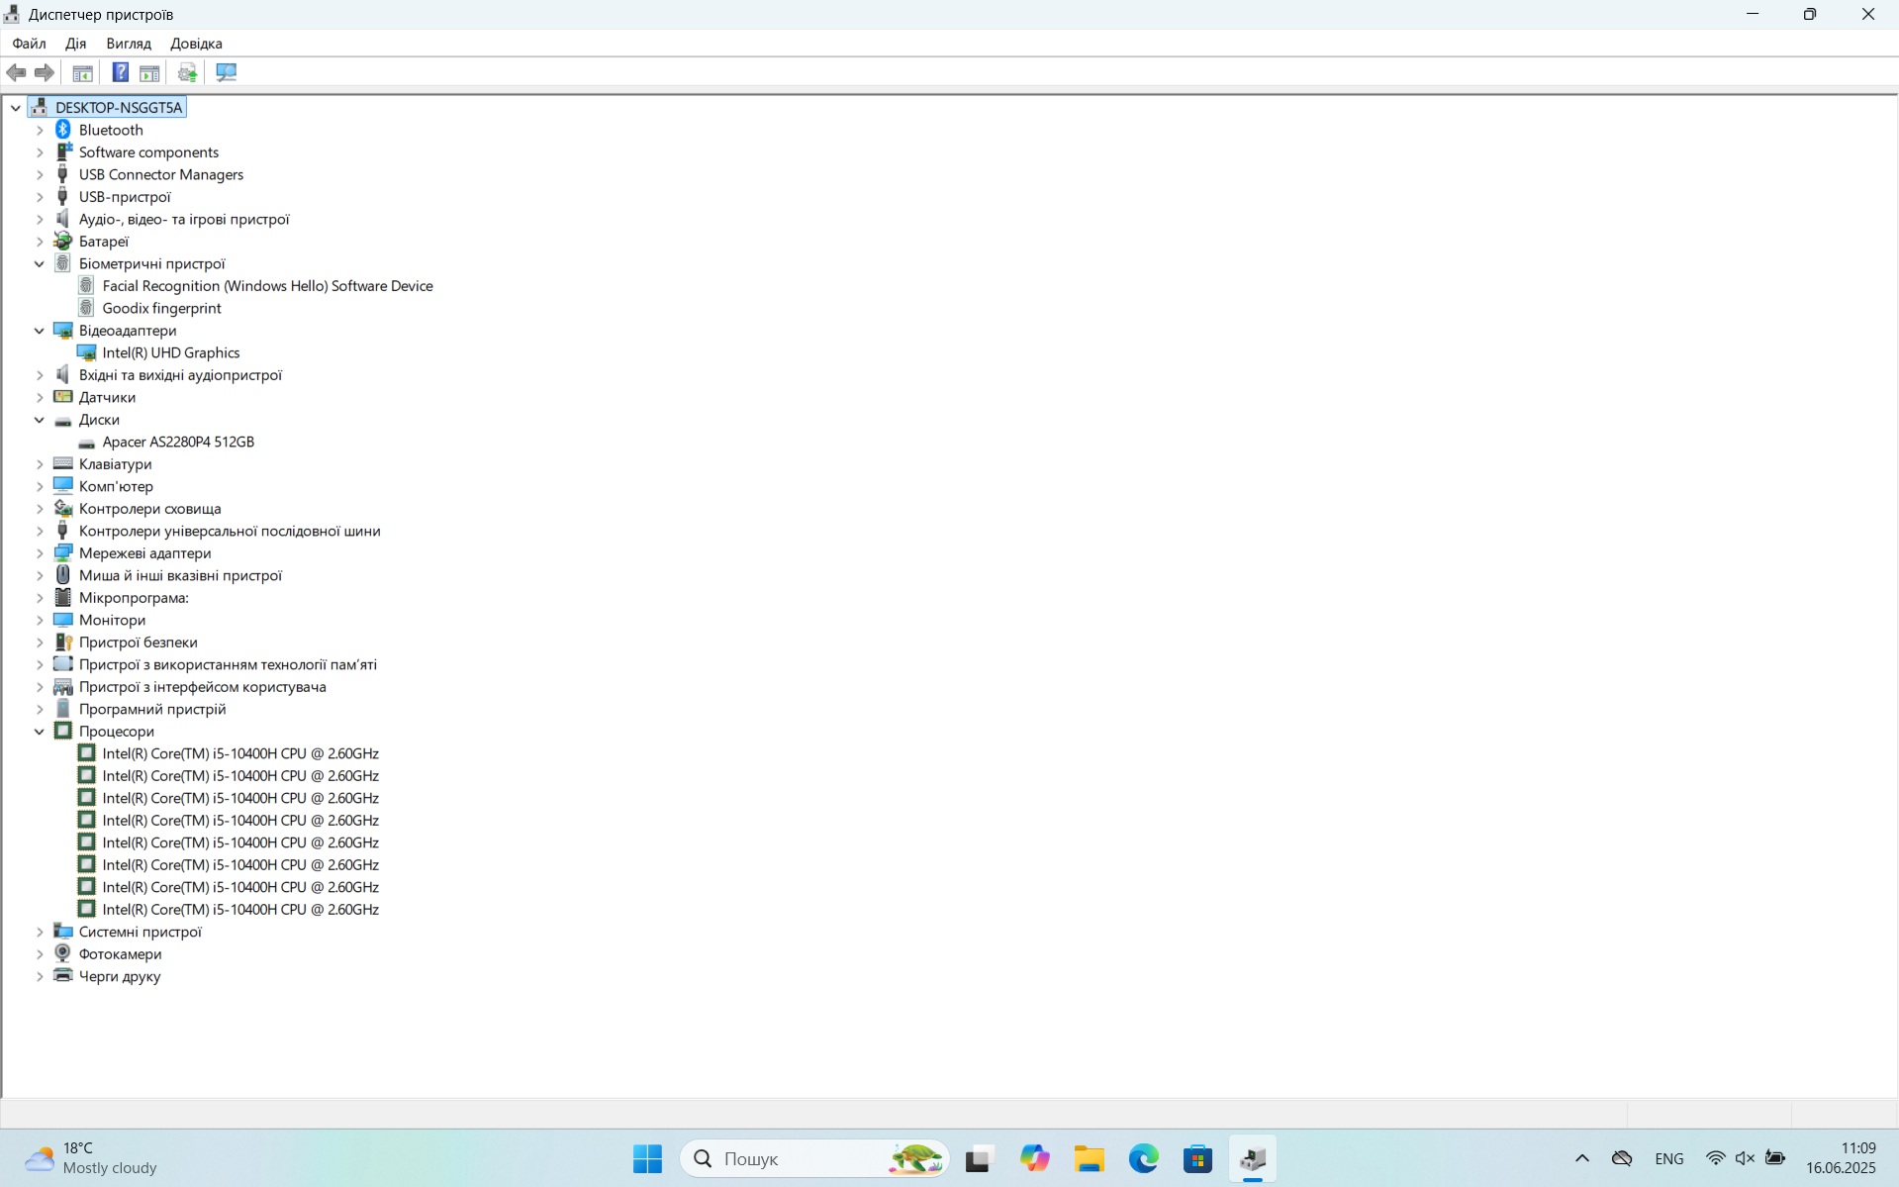The image size is (1899, 1187).
Task: Select Facial Recognition (Windows Hello) Software Device
Action: click(267, 286)
